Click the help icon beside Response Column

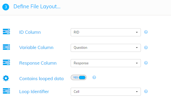pos(146,63)
